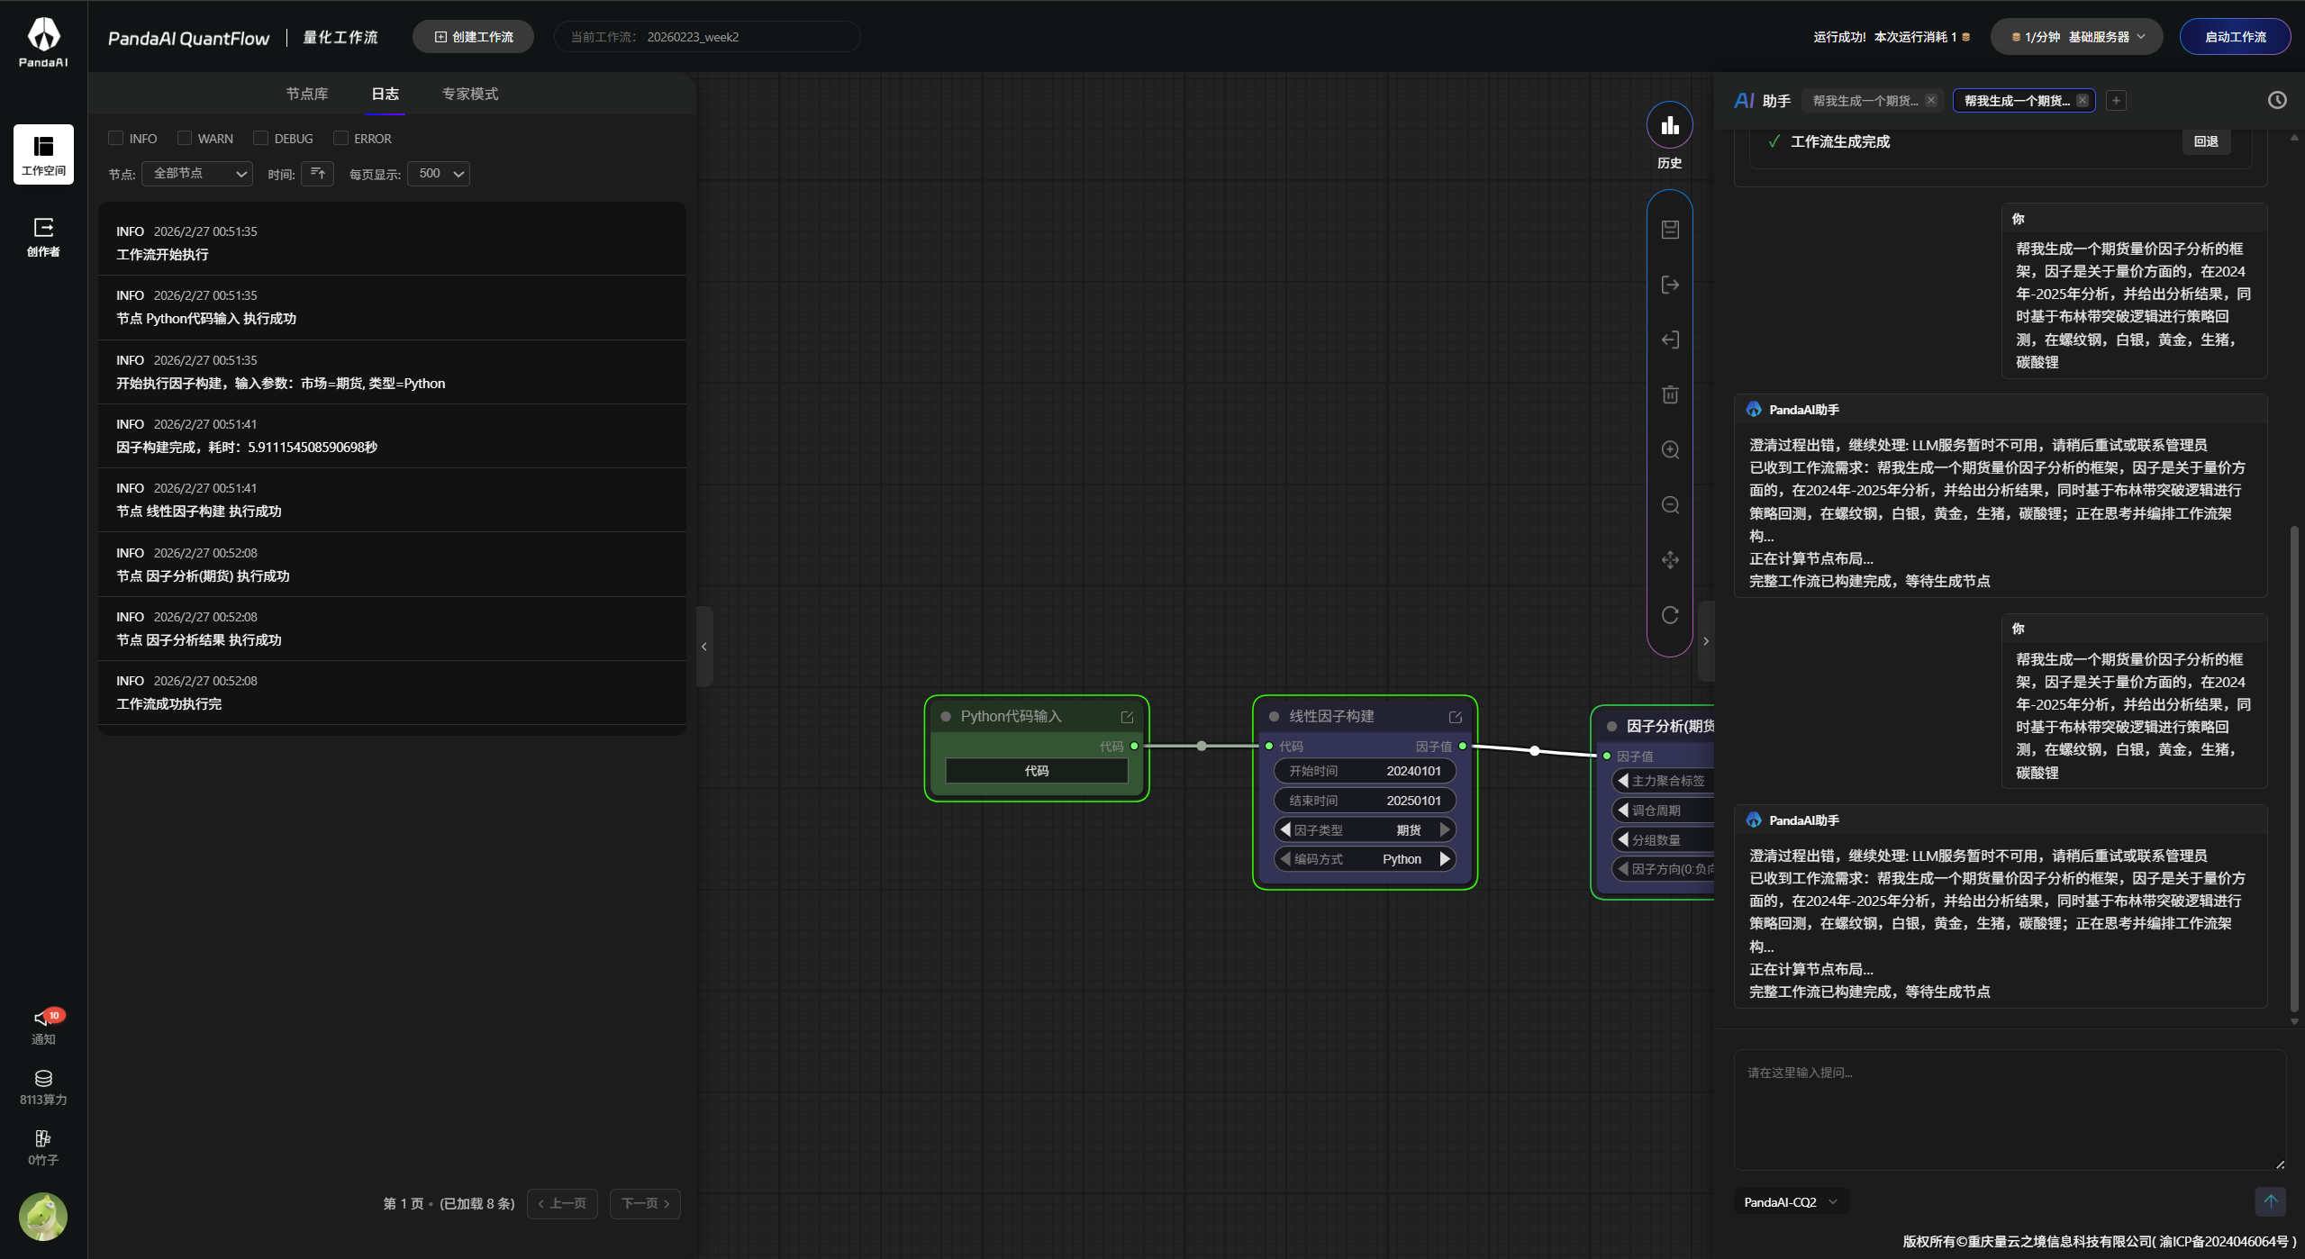Viewport: 2305px width, 1259px height.
Task: Click the left arrow of 编码方式
Action: pyautogui.click(x=1285, y=859)
